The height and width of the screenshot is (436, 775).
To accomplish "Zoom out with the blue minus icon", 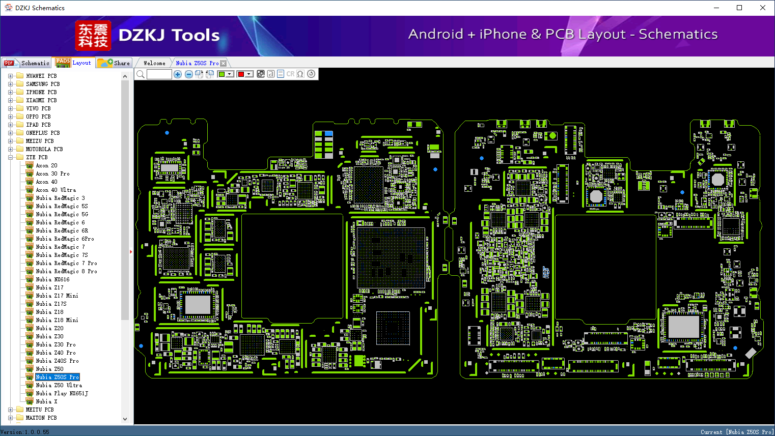I will click(x=189, y=74).
